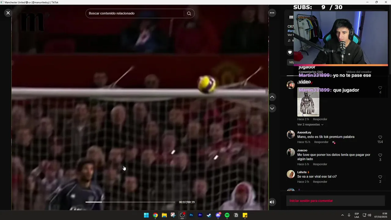Open File Explorer from the taskbar
391x220 pixels.
point(164,215)
